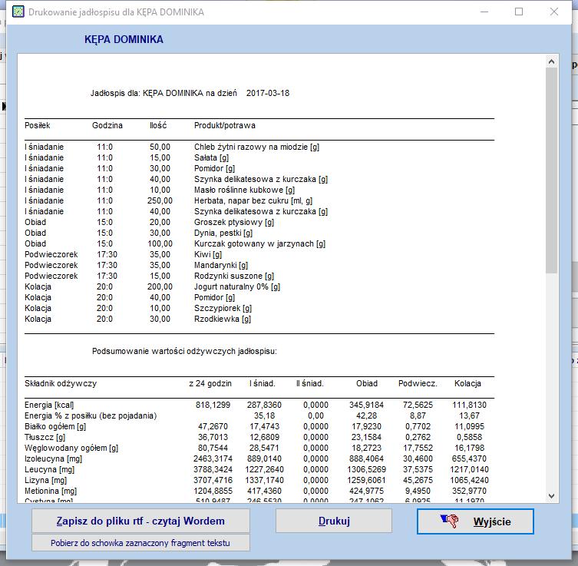
Task: Click the Produkt/potrawa column header
Action: [x=225, y=125]
